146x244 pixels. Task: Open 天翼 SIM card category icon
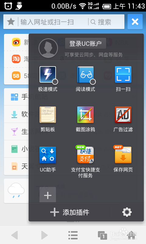14,166
